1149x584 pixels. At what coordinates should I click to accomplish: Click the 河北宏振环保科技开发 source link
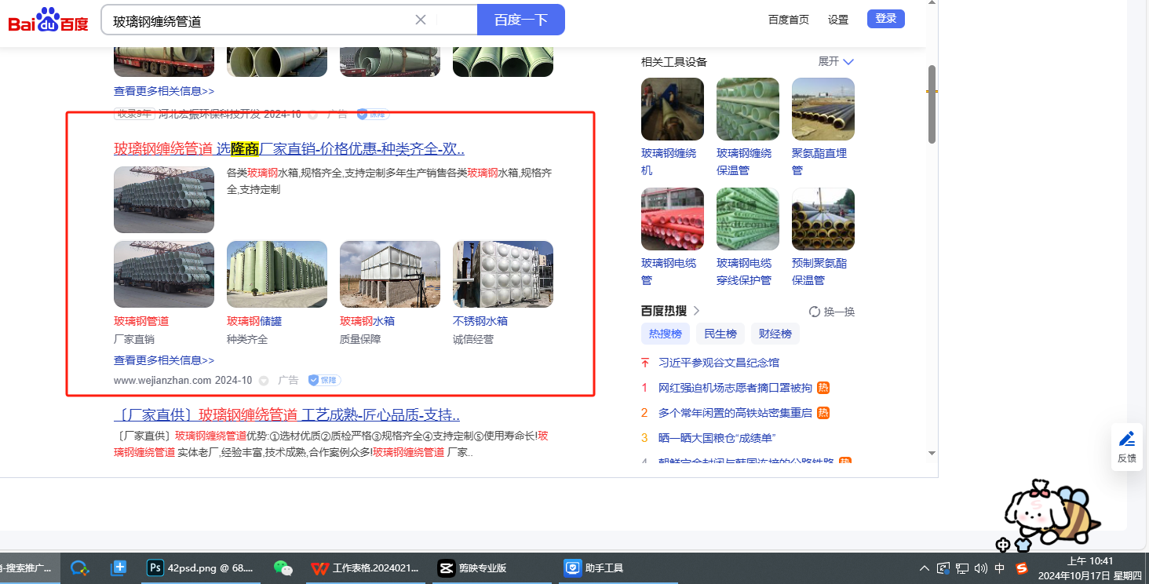pos(210,114)
